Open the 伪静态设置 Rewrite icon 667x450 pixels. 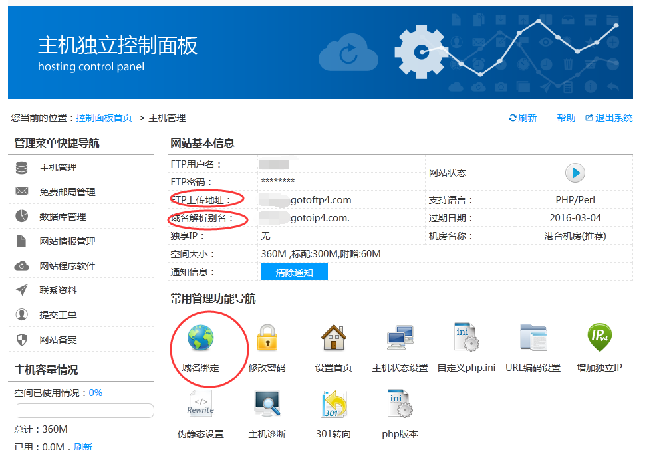click(x=200, y=404)
